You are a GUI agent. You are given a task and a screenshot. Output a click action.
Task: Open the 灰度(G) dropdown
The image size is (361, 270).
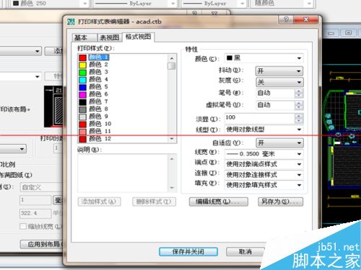[x=279, y=82]
